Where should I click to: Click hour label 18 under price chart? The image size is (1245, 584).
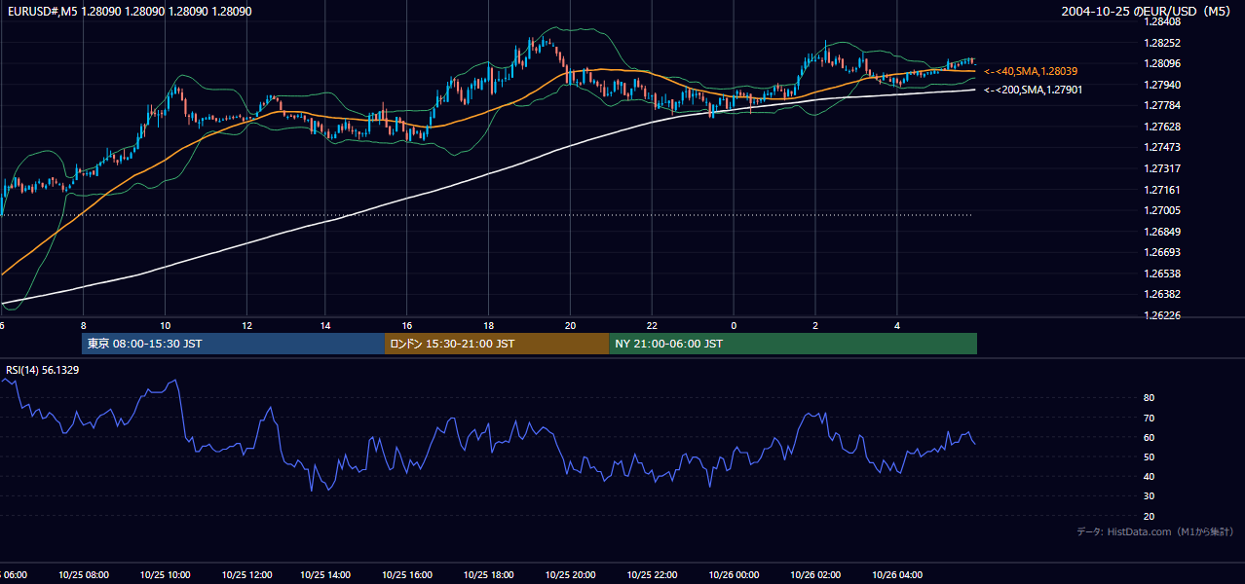(x=489, y=325)
